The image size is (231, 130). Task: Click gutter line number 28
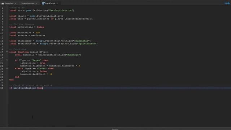[x=2, y=82]
